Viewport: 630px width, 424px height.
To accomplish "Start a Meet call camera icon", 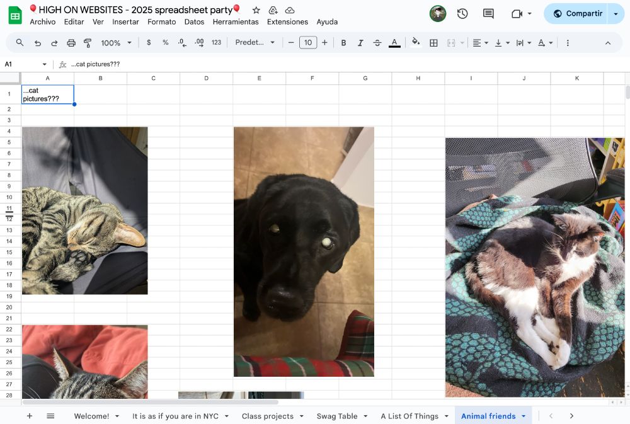I will pos(517,14).
